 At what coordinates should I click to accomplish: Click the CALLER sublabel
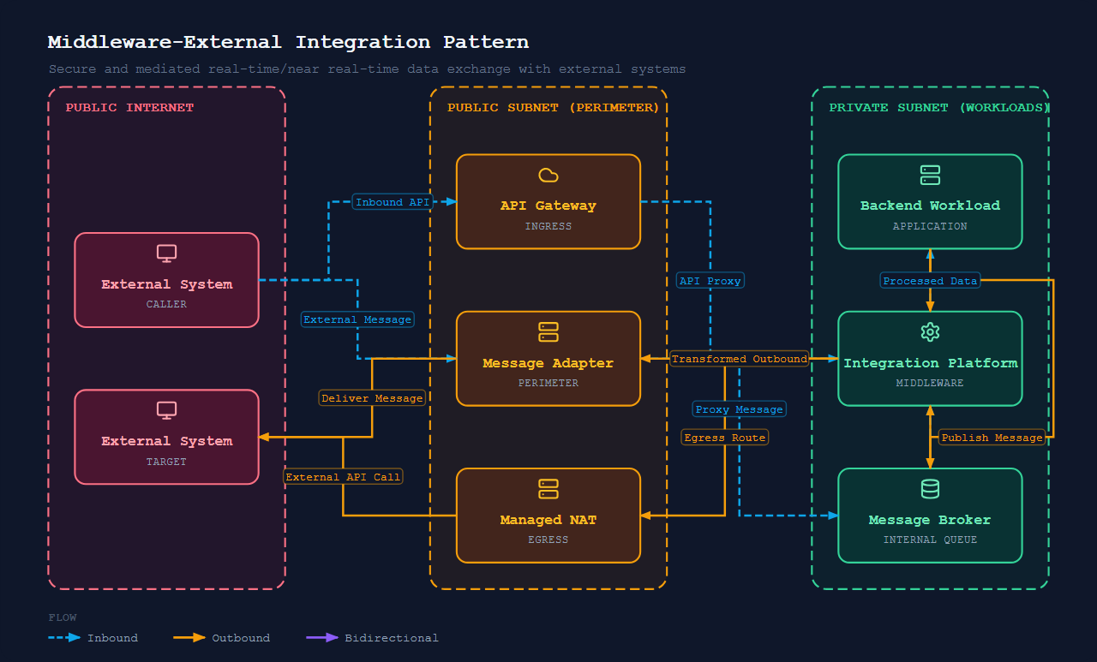click(166, 305)
